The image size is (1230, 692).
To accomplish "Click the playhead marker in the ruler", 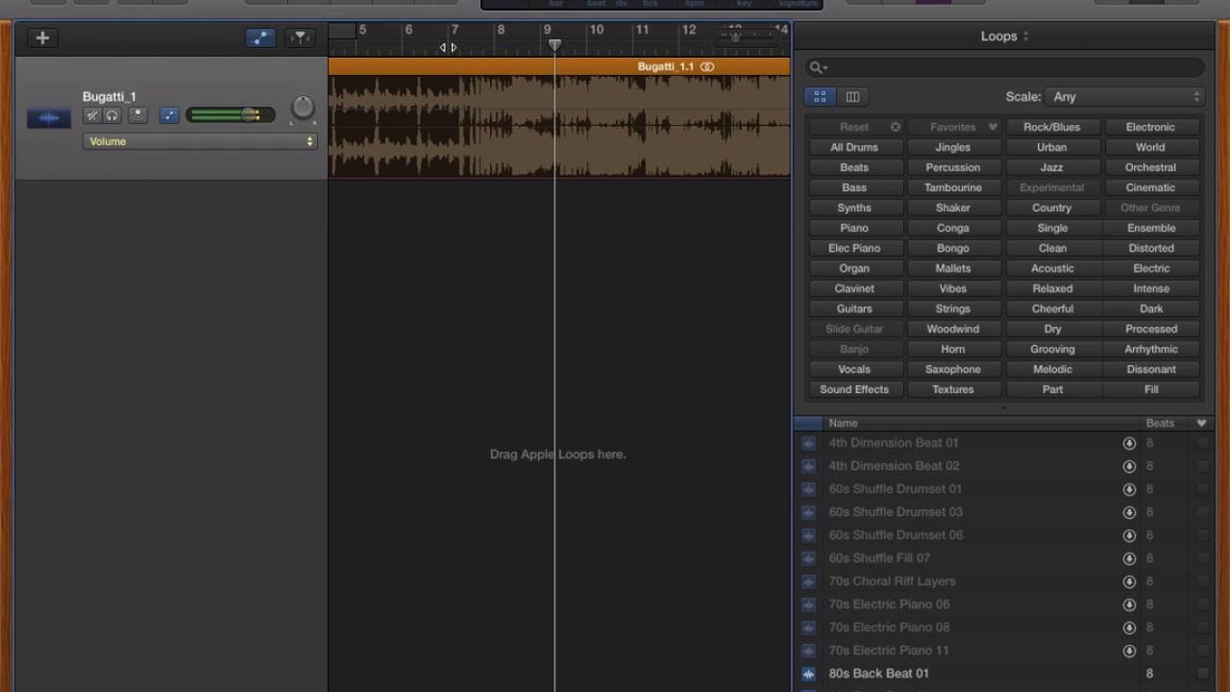I will click(x=554, y=44).
